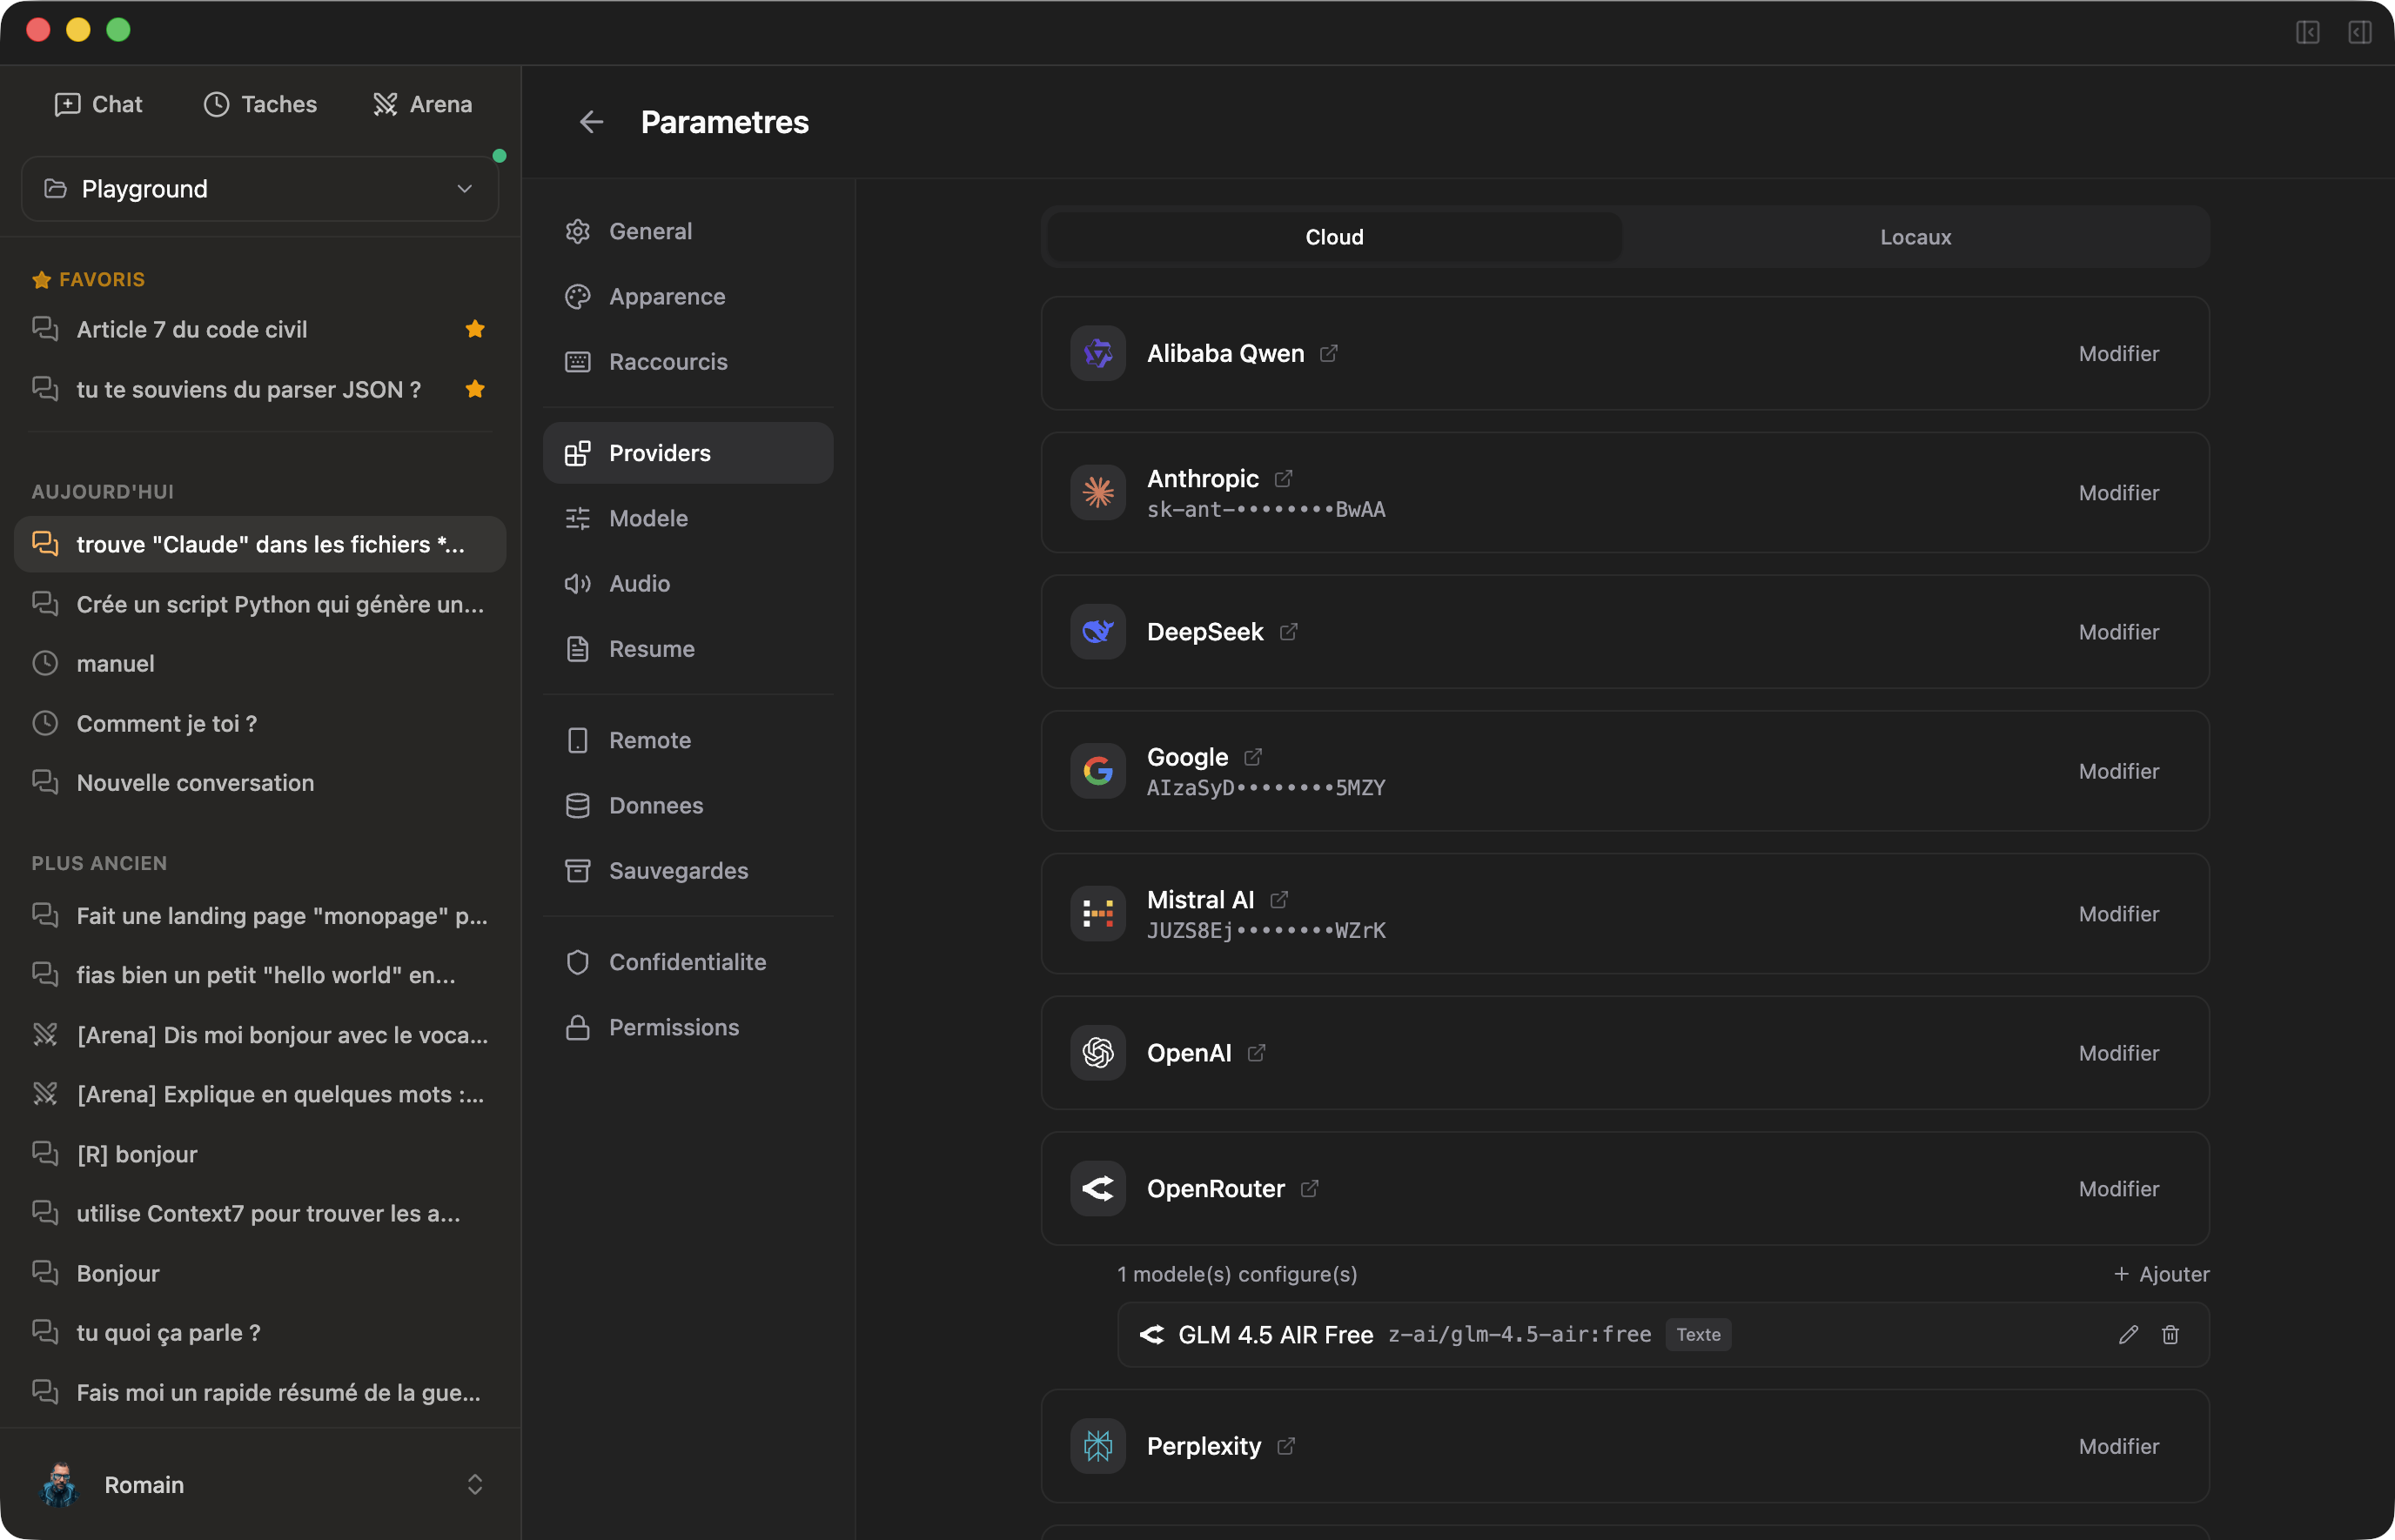Edit GLM 4.5 AIR Free with the pencil icon
This screenshot has width=2395, height=1540.
tap(2128, 1335)
